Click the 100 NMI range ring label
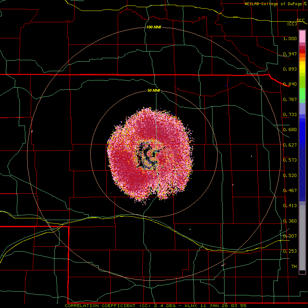This screenshot has width=308, height=308. tap(154, 27)
